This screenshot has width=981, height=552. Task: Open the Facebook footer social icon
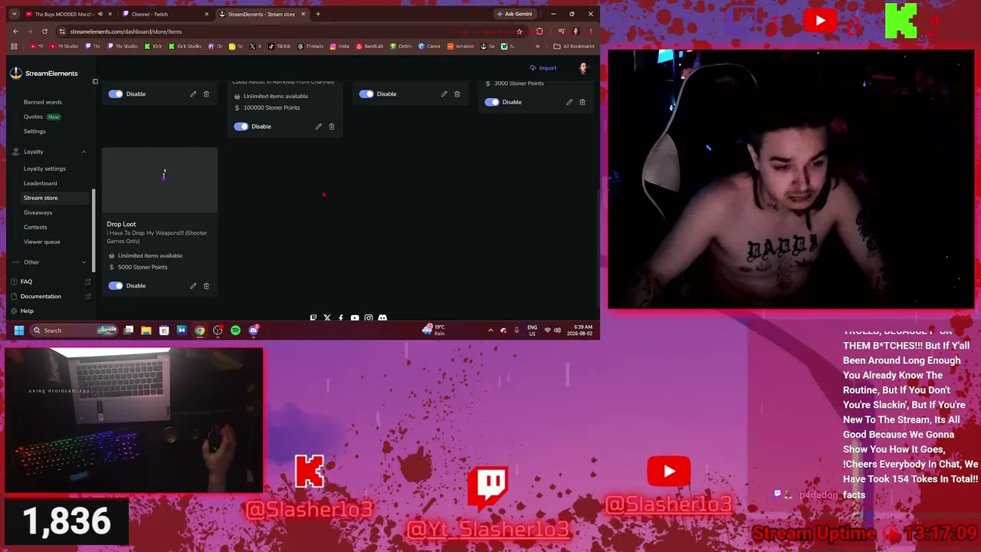(341, 318)
